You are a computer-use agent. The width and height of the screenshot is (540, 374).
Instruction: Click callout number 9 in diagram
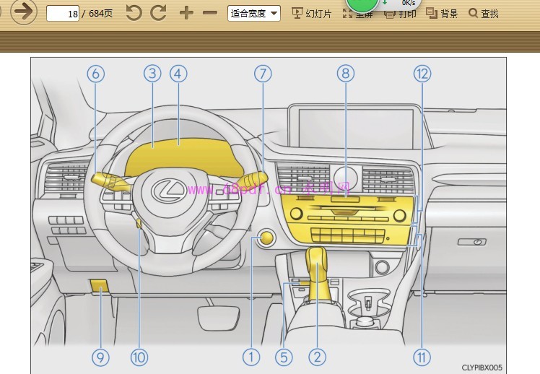[x=100, y=357]
